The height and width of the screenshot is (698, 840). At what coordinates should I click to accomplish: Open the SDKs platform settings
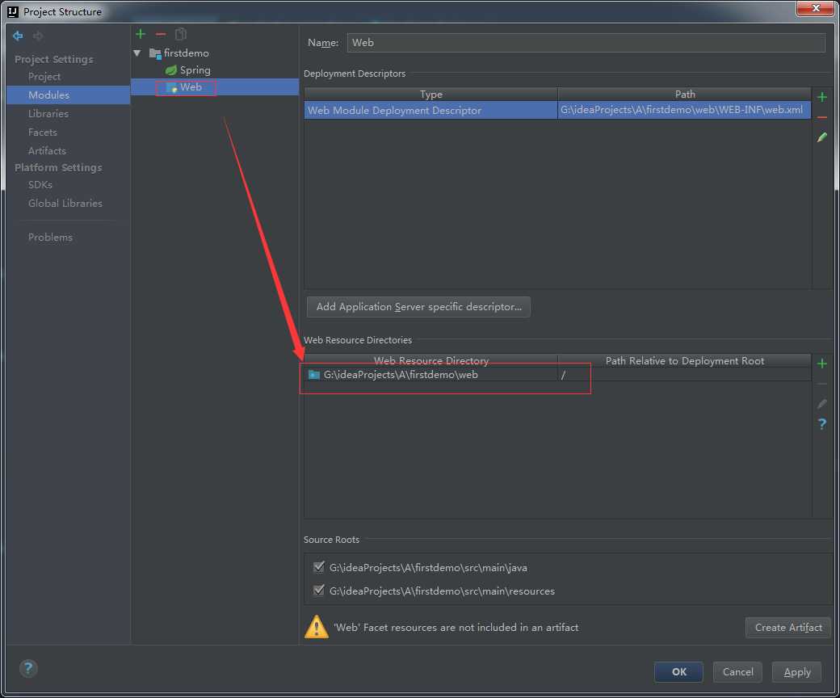[x=40, y=185]
